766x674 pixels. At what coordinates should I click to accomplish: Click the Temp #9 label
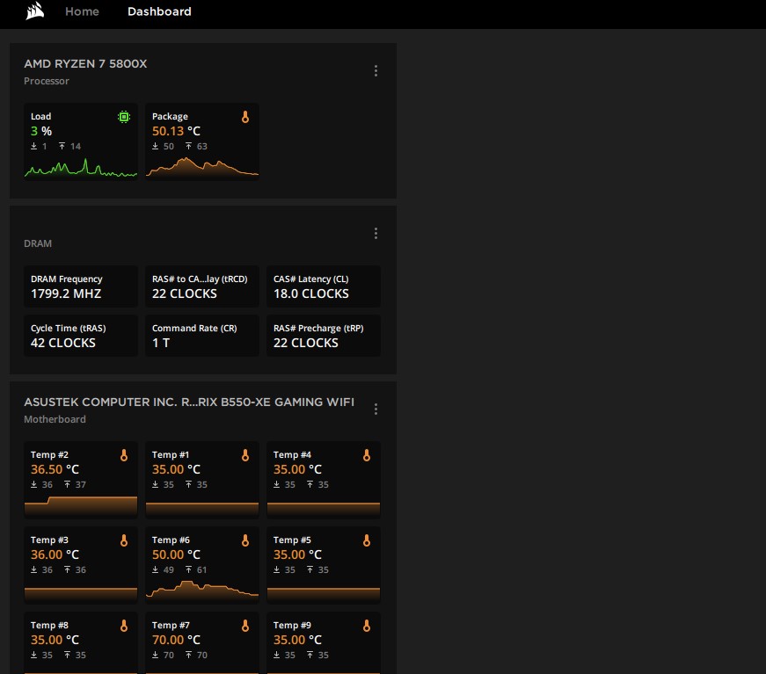pyautogui.click(x=292, y=625)
